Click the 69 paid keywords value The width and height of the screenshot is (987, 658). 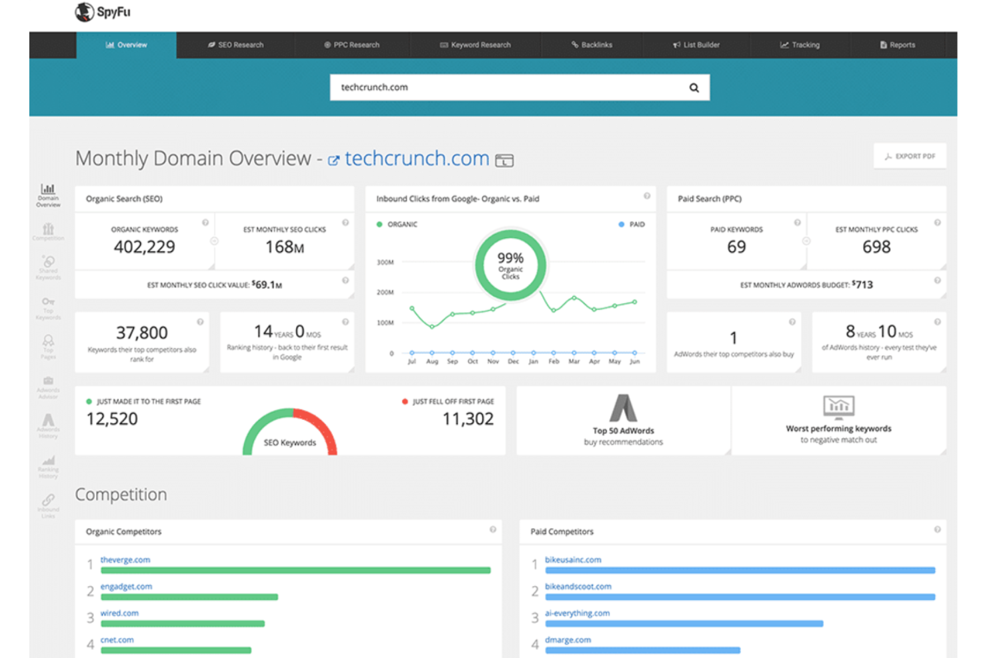pyautogui.click(x=737, y=247)
